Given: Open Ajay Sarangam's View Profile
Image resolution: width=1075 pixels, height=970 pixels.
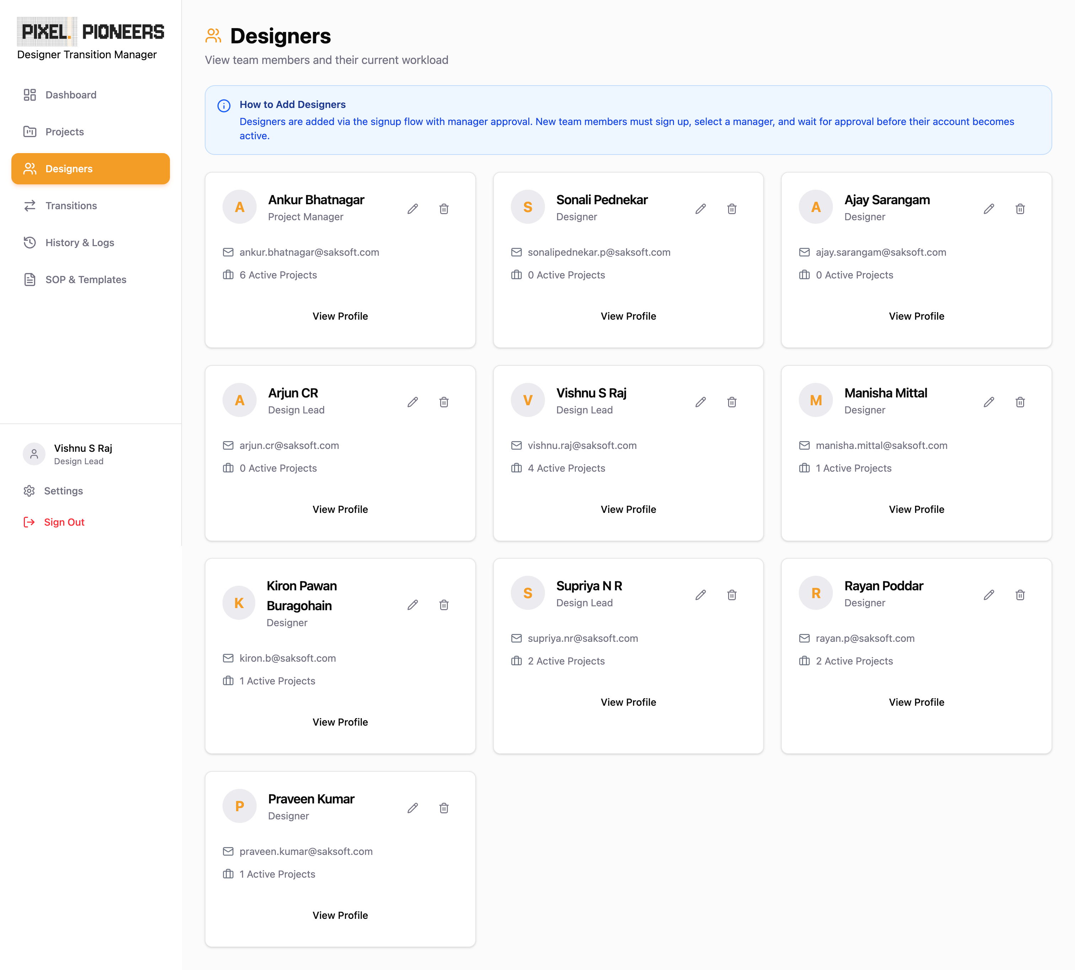Looking at the screenshot, I should [x=916, y=316].
